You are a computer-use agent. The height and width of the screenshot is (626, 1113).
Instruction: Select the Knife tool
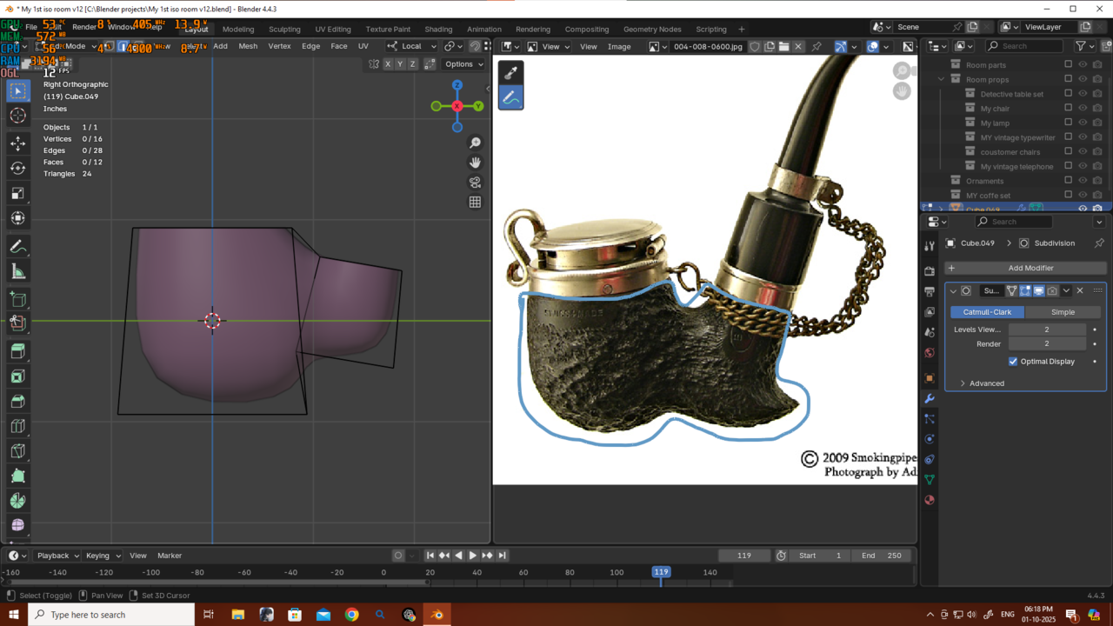(18, 451)
